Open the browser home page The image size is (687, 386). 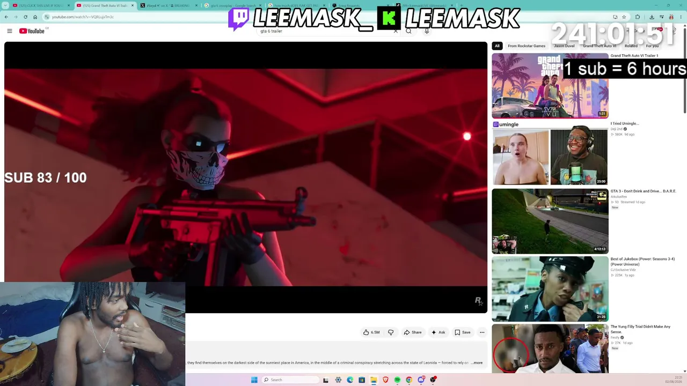pyautogui.click(x=35, y=17)
